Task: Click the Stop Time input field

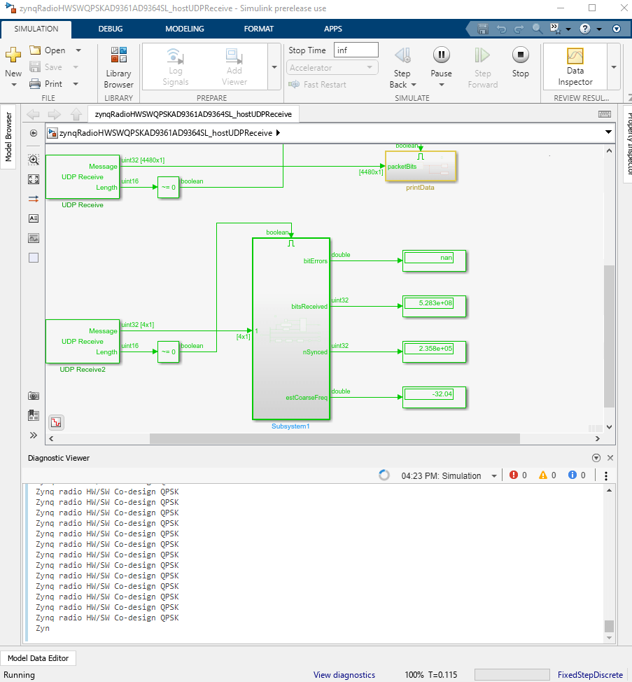Action: [356, 50]
